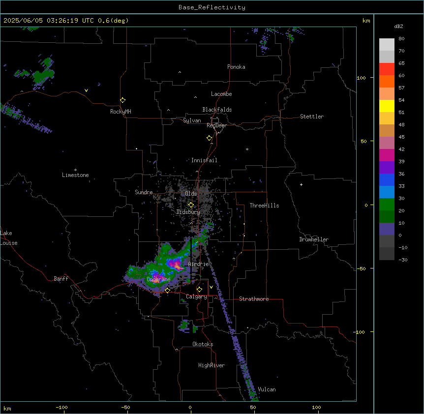
Task: Pick the slate purple 0-10 dBZ legend color
Action: pyautogui.click(x=387, y=229)
